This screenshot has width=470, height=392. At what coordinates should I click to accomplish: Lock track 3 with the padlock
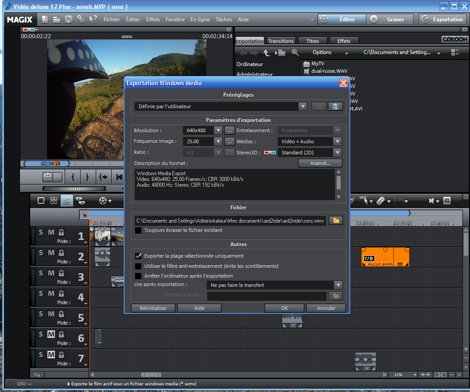[x=61, y=273]
